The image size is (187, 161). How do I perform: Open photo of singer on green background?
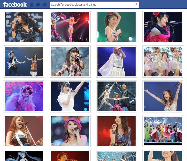pyautogui.click(x=116, y=27)
